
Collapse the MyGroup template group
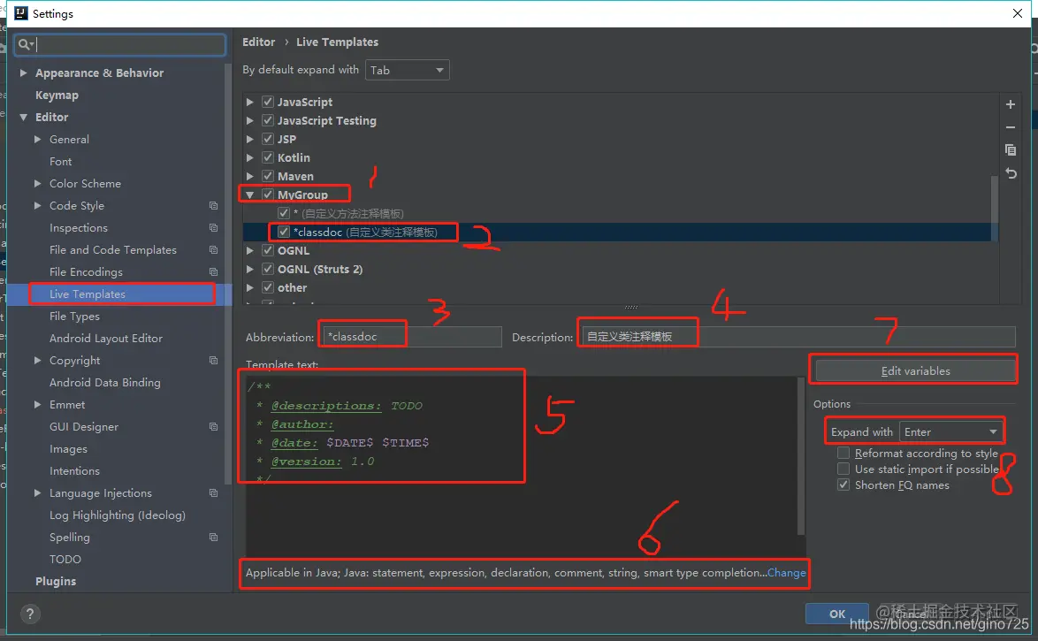(249, 195)
